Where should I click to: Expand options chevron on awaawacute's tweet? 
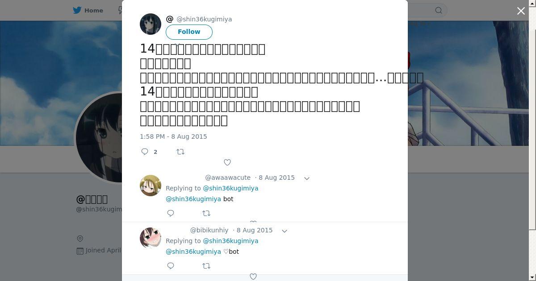click(307, 178)
